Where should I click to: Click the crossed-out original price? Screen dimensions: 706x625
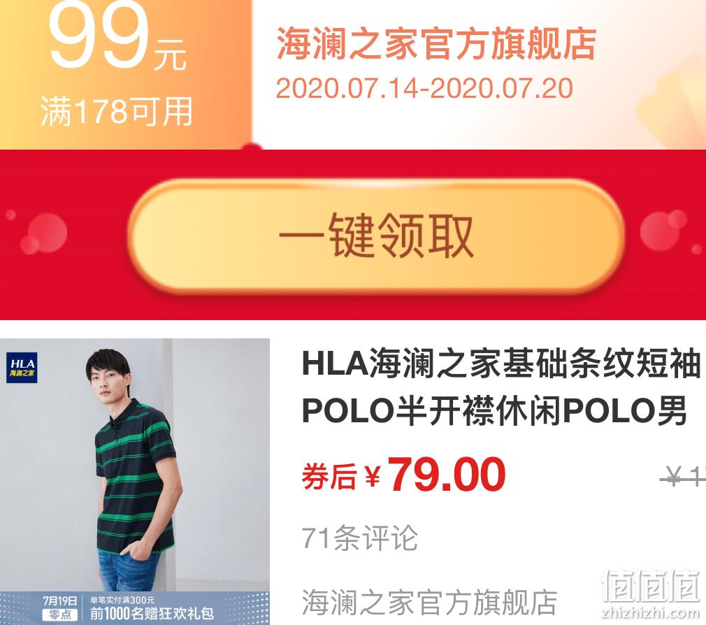click(683, 476)
